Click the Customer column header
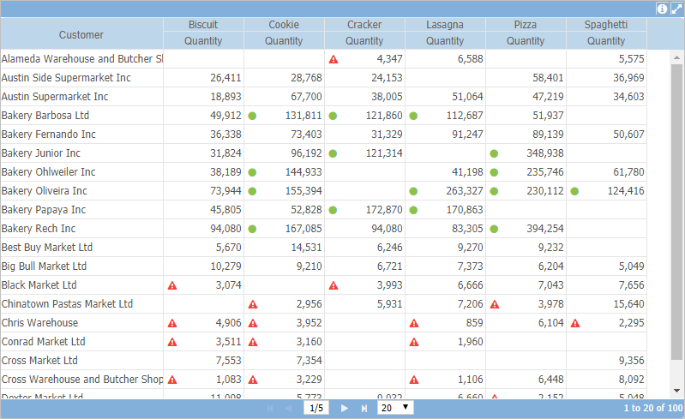Viewport: 685px width, 419px height. coord(81,35)
